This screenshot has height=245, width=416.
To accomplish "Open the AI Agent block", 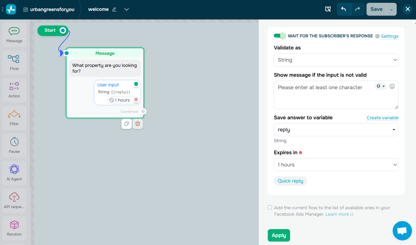I will tap(14, 173).
